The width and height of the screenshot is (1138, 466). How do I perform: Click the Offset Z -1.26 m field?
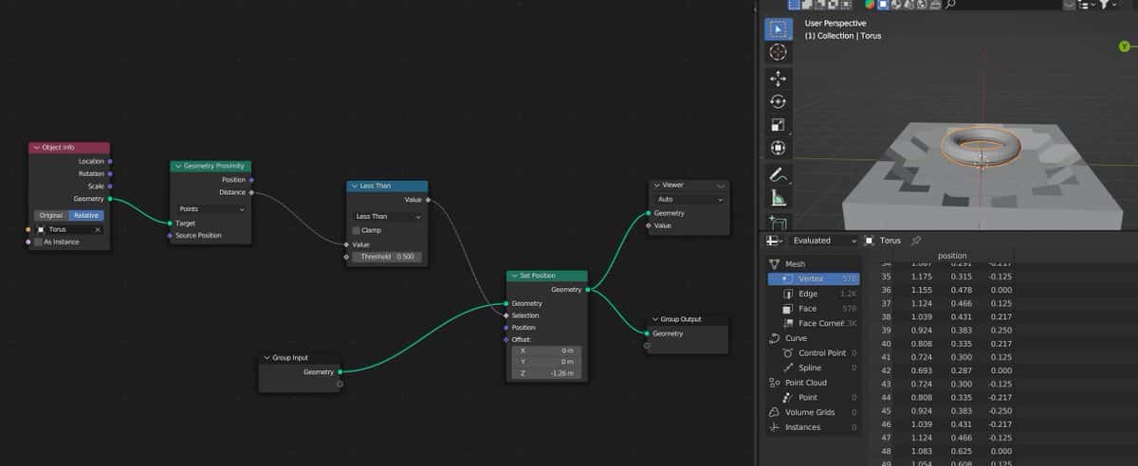pos(547,373)
